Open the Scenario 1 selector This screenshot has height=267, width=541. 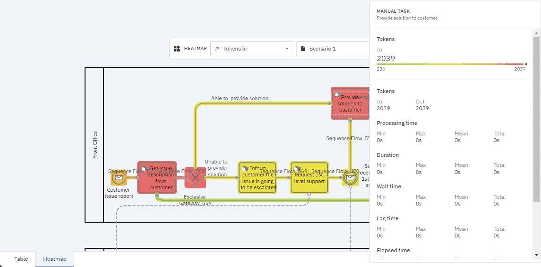point(333,49)
